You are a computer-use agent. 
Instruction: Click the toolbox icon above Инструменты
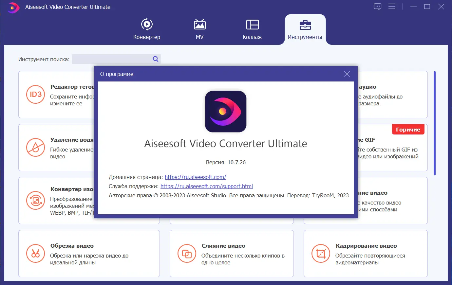305,24
